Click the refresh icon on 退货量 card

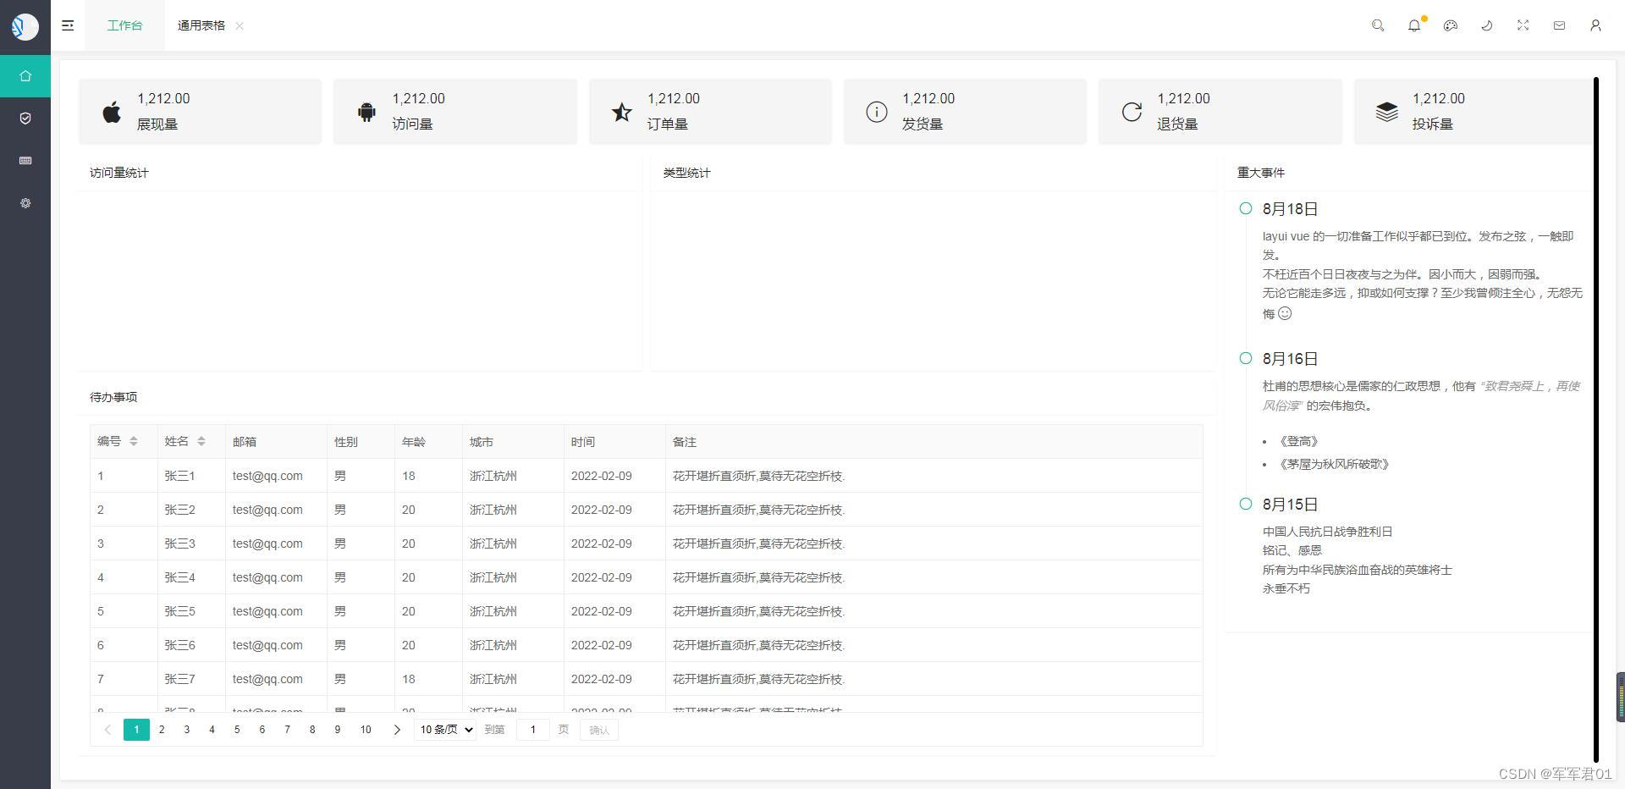1132,112
